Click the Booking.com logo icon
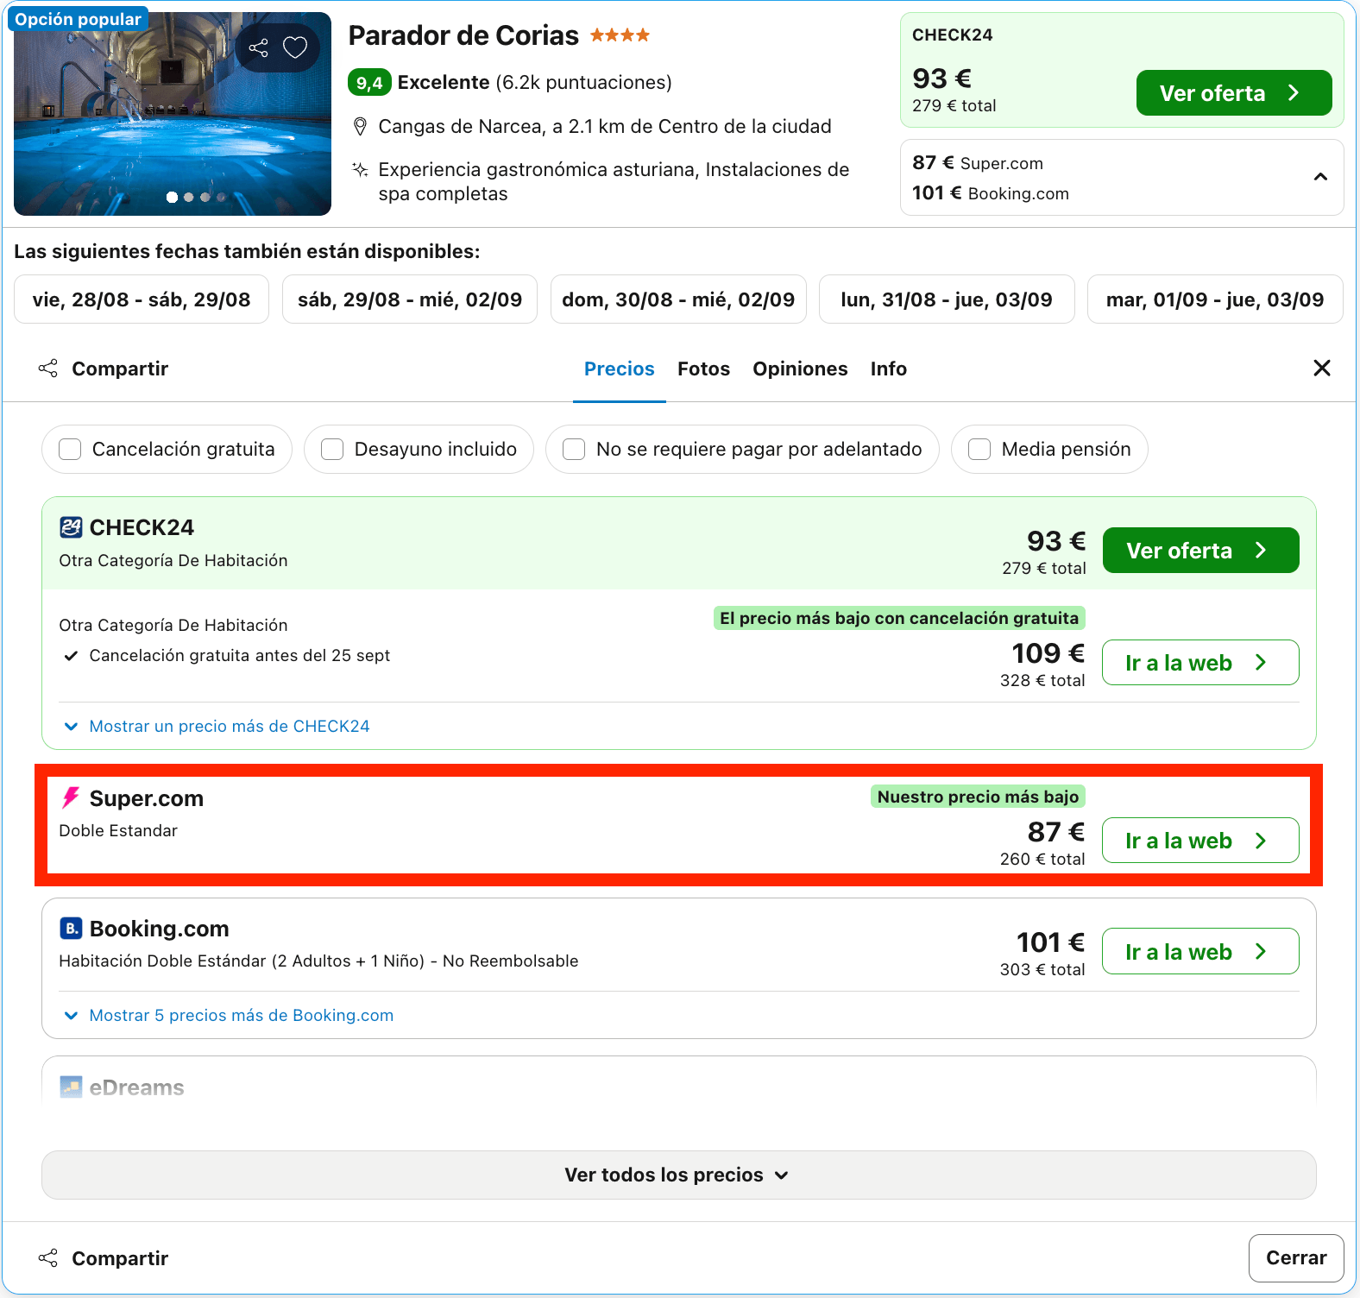 (x=71, y=929)
